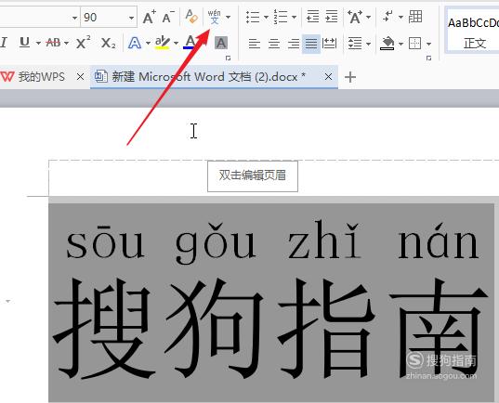499x403 pixels.
Task: Expand pinyin guide dropdown arrow
Action: click(x=229, y=17)
